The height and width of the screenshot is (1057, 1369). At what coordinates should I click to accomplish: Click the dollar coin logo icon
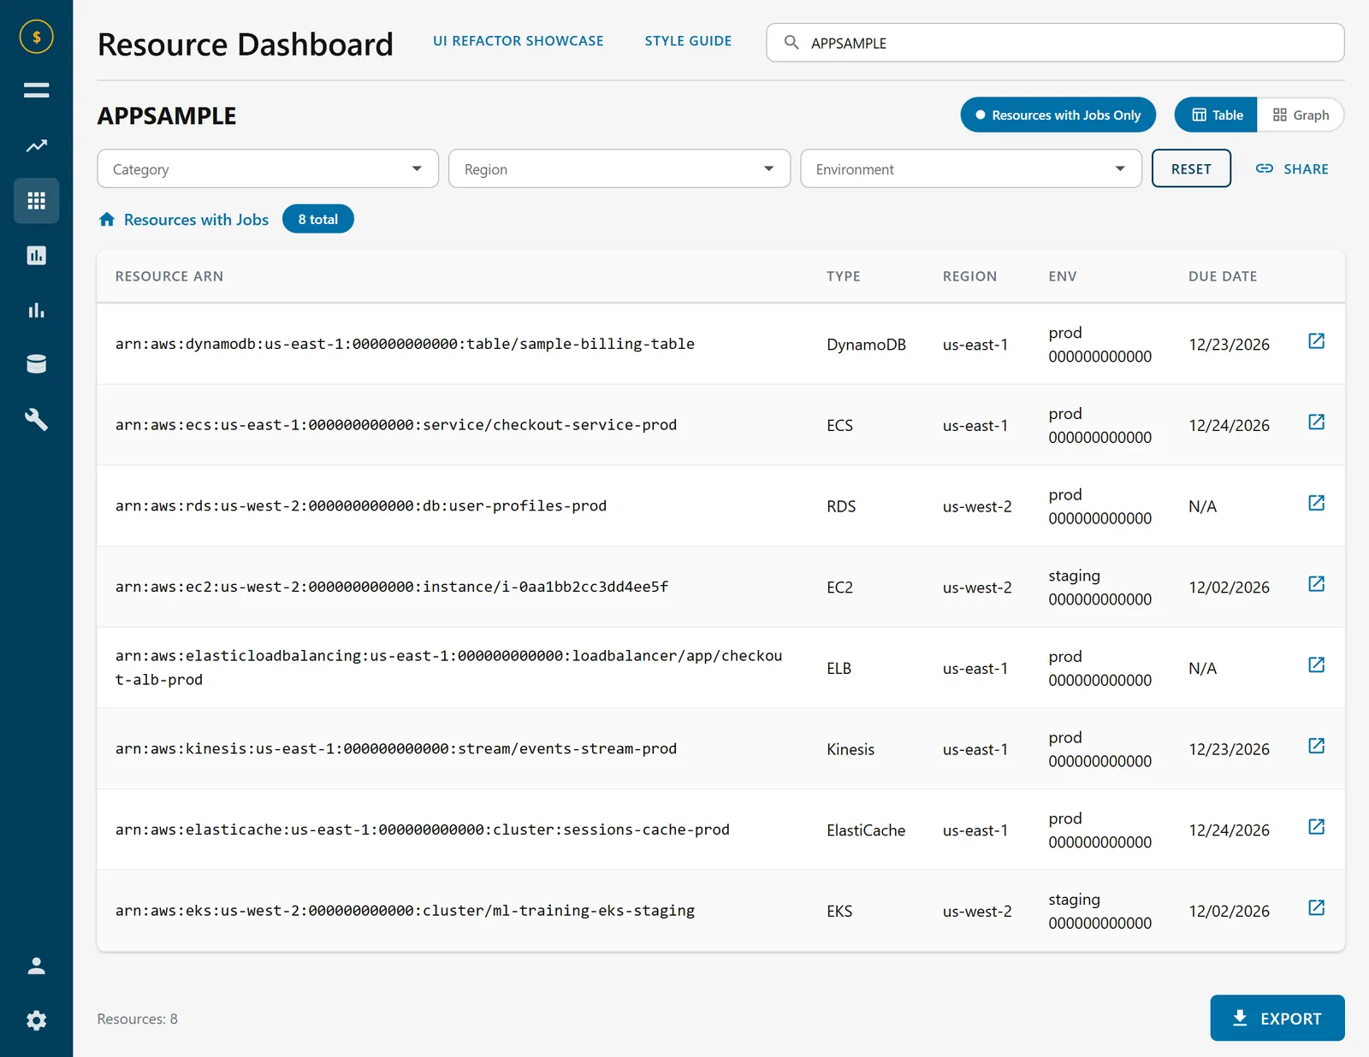tap(36, 37)
